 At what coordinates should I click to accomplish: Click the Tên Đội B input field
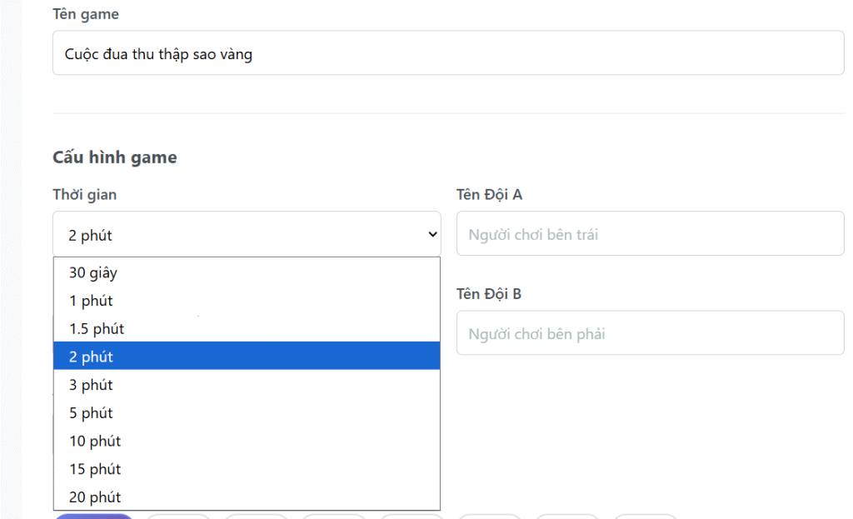pos(650,333)
